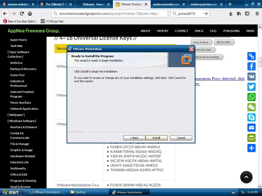The height and width of the screenshot is (196, 262).
Task: Open the HISTORY menu item
Action: (x=162, y=31)
